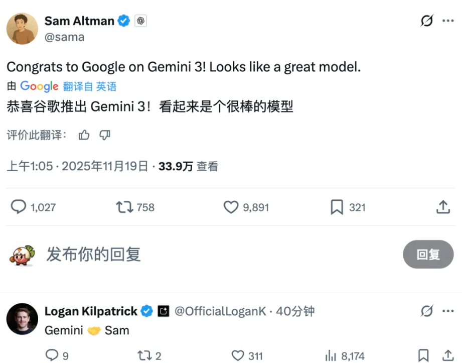Open replies via the comment icon showing 1,027

19,207
